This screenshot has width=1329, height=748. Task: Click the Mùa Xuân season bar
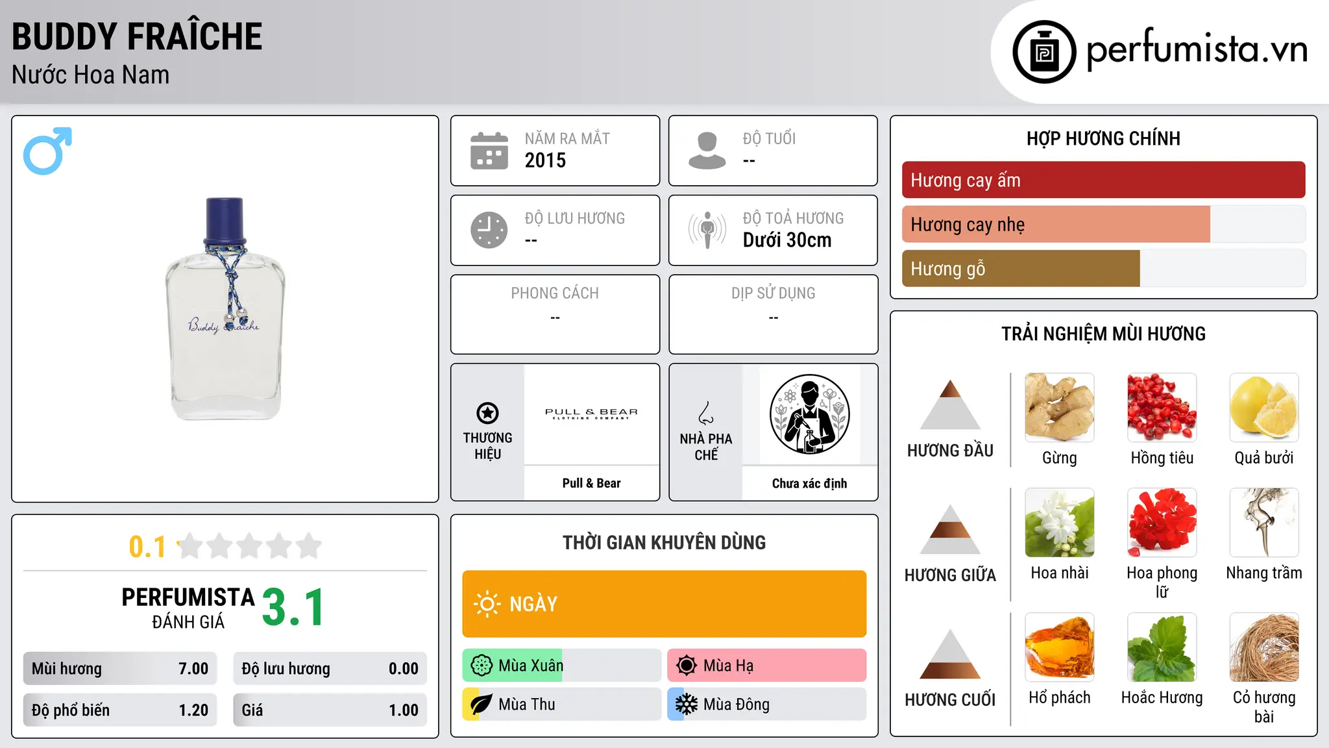[x=561, y=666]
